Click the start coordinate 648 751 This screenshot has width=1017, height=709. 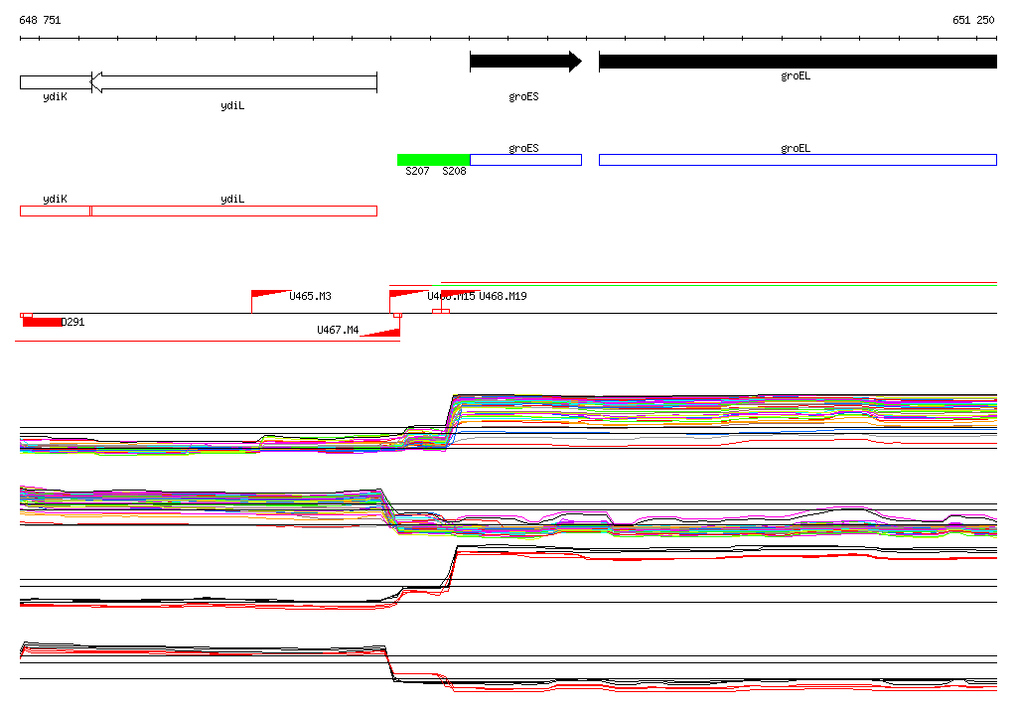[x=40, y=20]
